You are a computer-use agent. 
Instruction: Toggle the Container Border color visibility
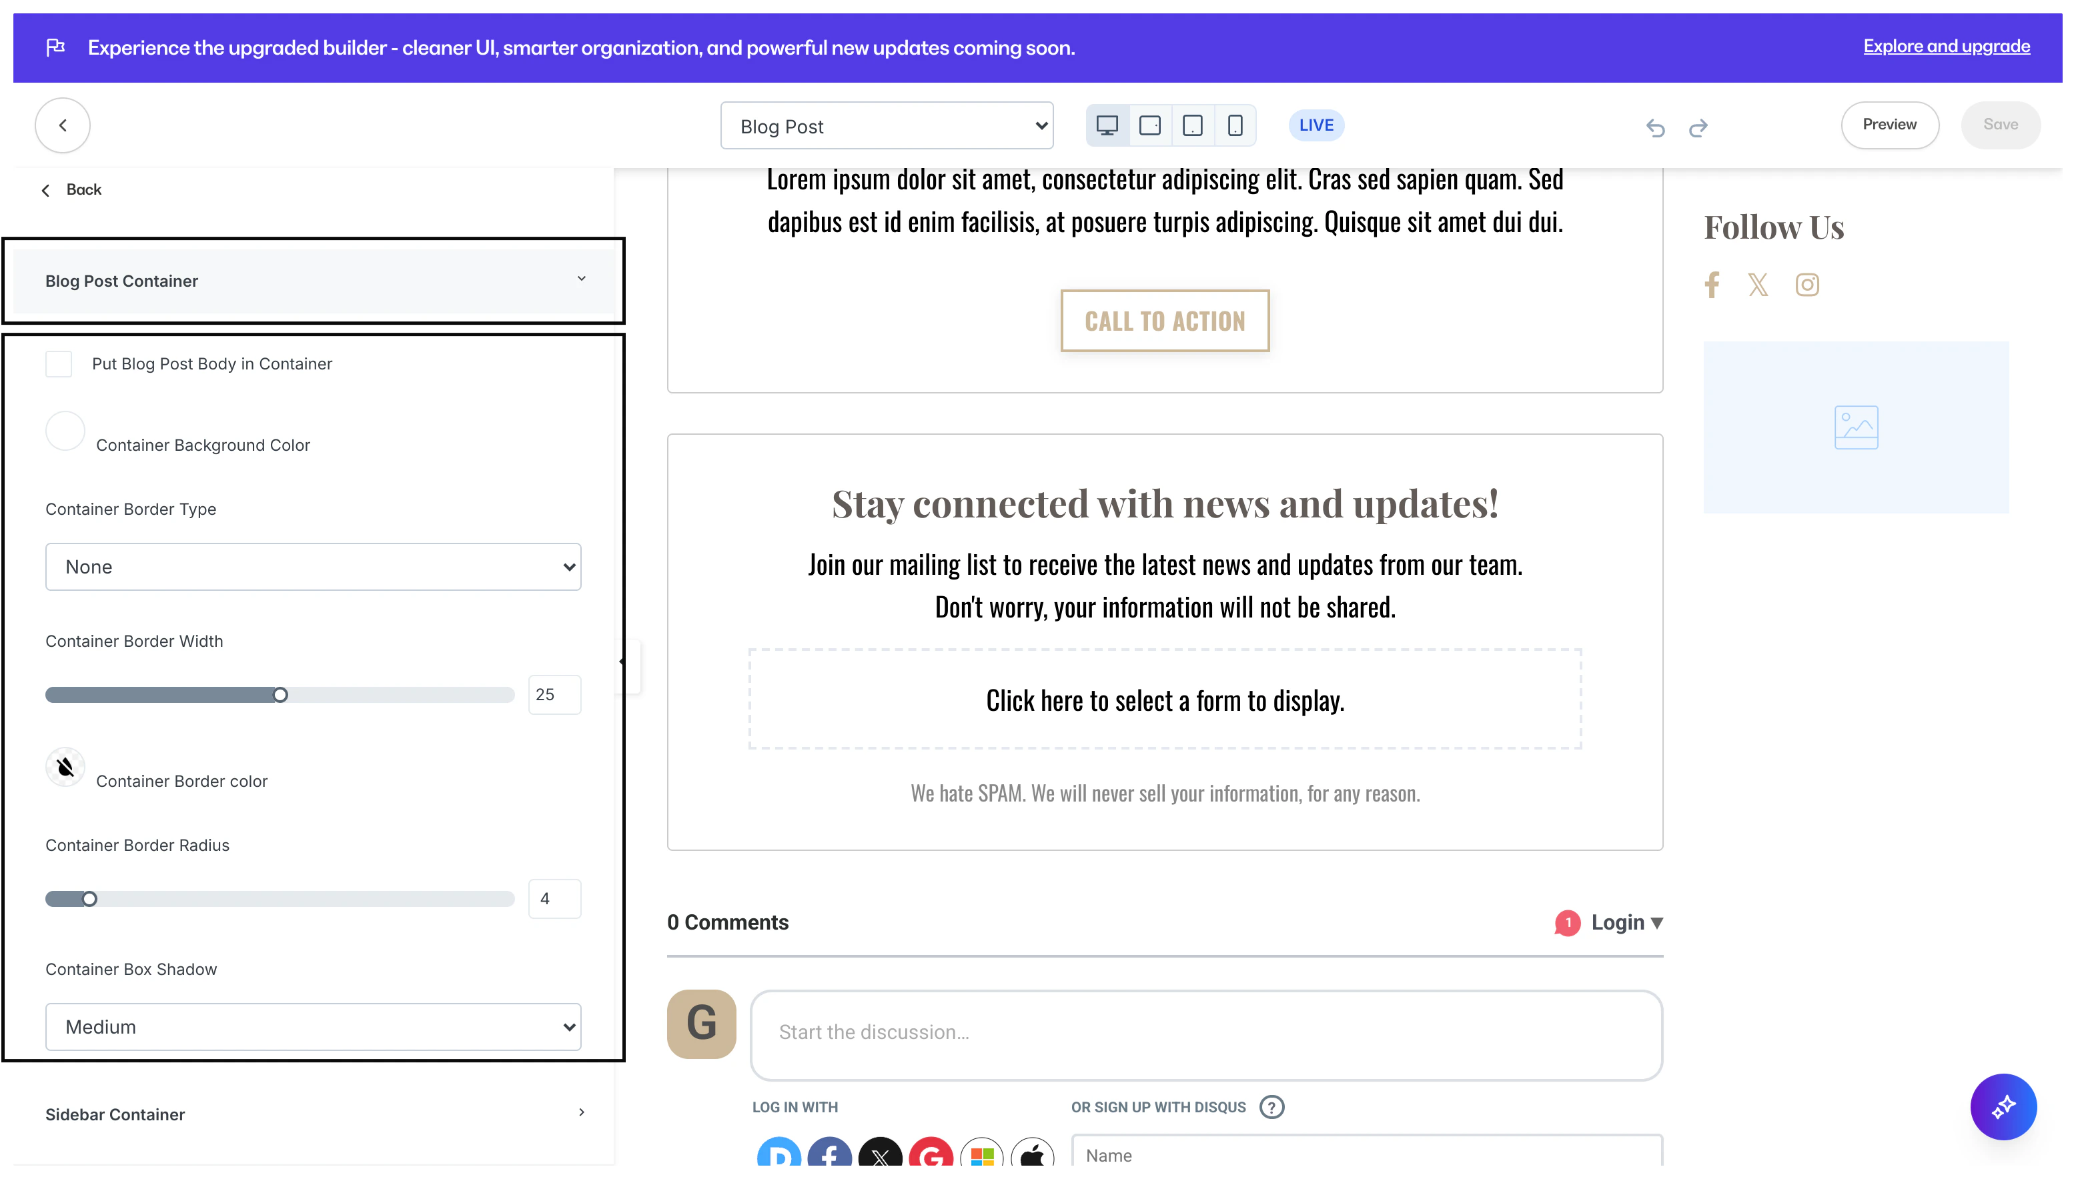coord(65,767)
